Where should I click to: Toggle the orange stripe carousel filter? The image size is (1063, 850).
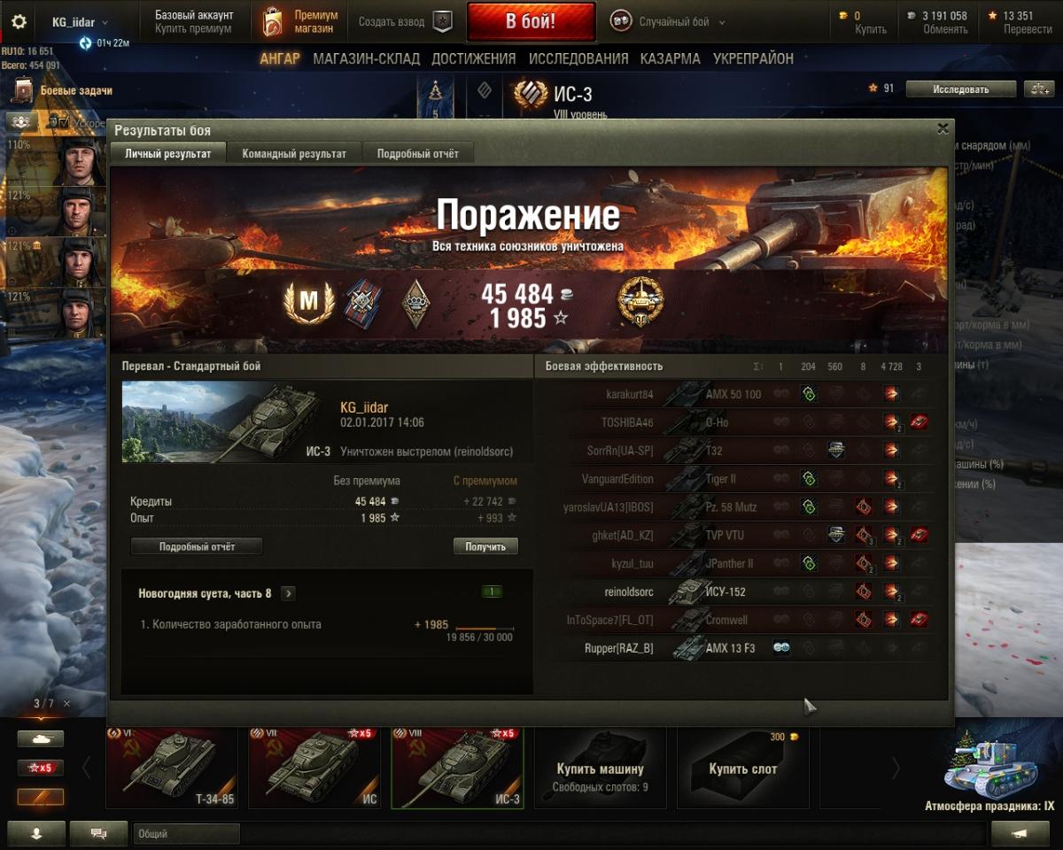click(x=41, y=797)
